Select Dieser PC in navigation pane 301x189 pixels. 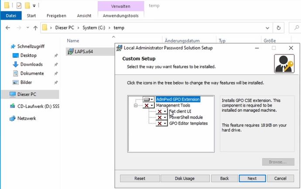(30, 94)
